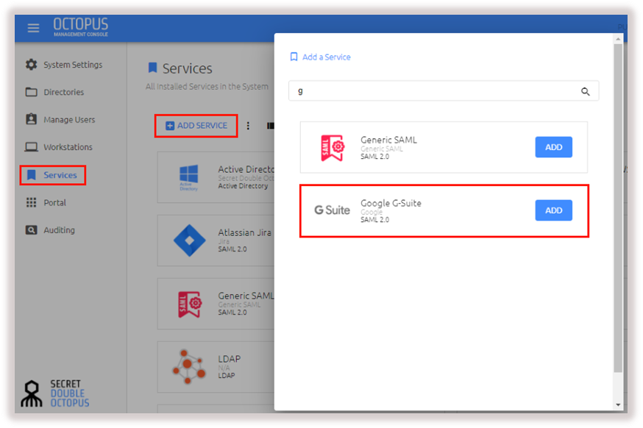The width and height of the screenshot is (643, 428).
Task: Open the Atlassian Jira service card
Action: (x=216, y=240)
